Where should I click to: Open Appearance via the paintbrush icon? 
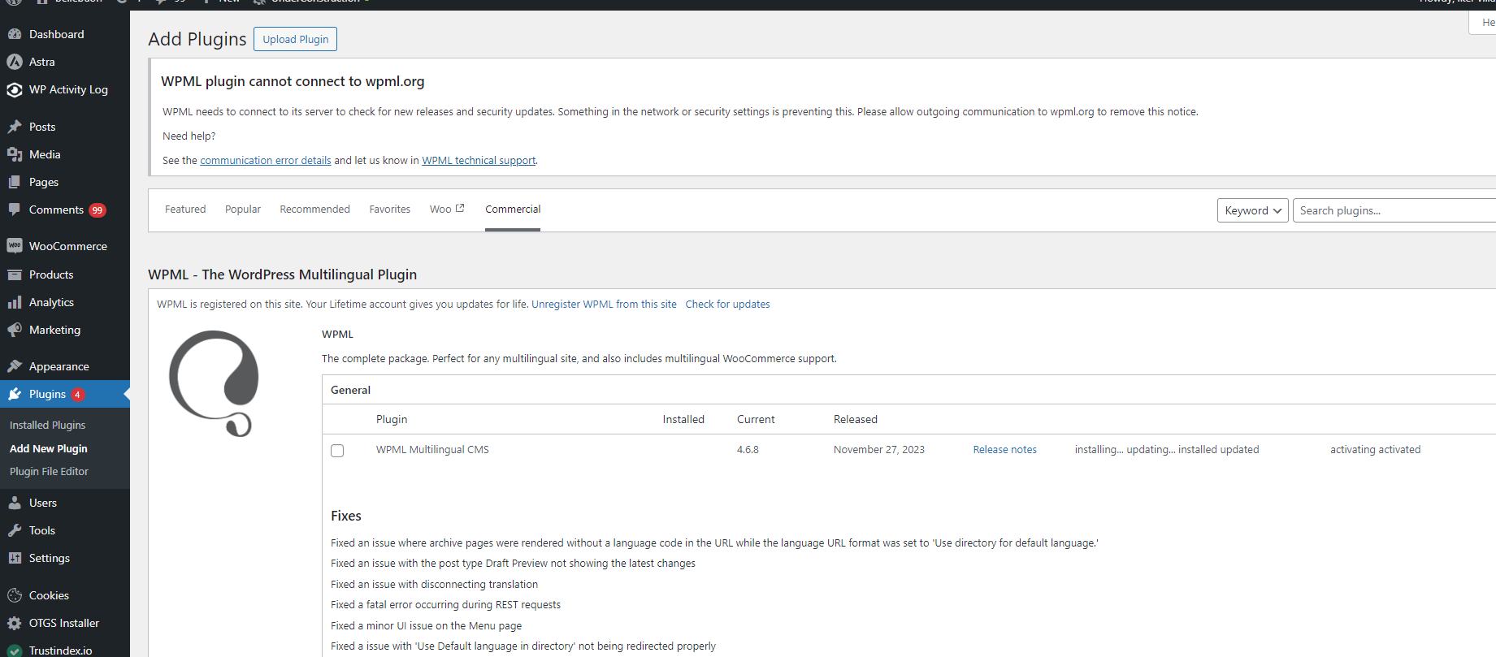[15, 366]
